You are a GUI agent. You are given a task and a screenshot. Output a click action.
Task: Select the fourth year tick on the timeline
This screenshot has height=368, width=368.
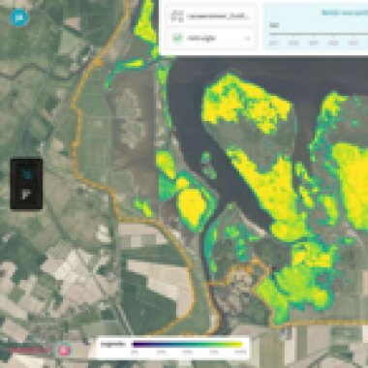pos(334,43)
